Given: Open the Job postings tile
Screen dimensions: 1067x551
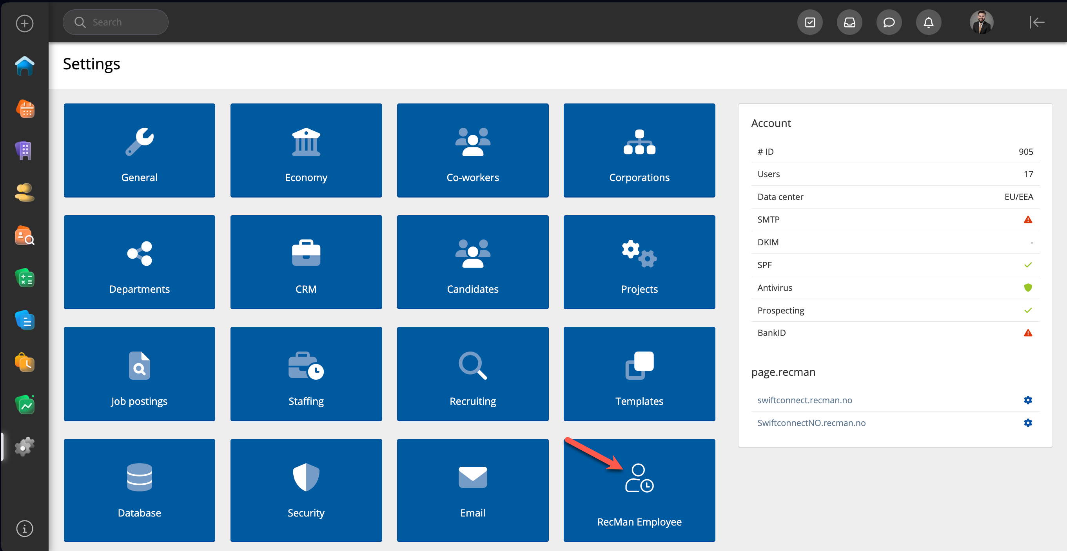Looking at the screenshot, I should 139,374.
